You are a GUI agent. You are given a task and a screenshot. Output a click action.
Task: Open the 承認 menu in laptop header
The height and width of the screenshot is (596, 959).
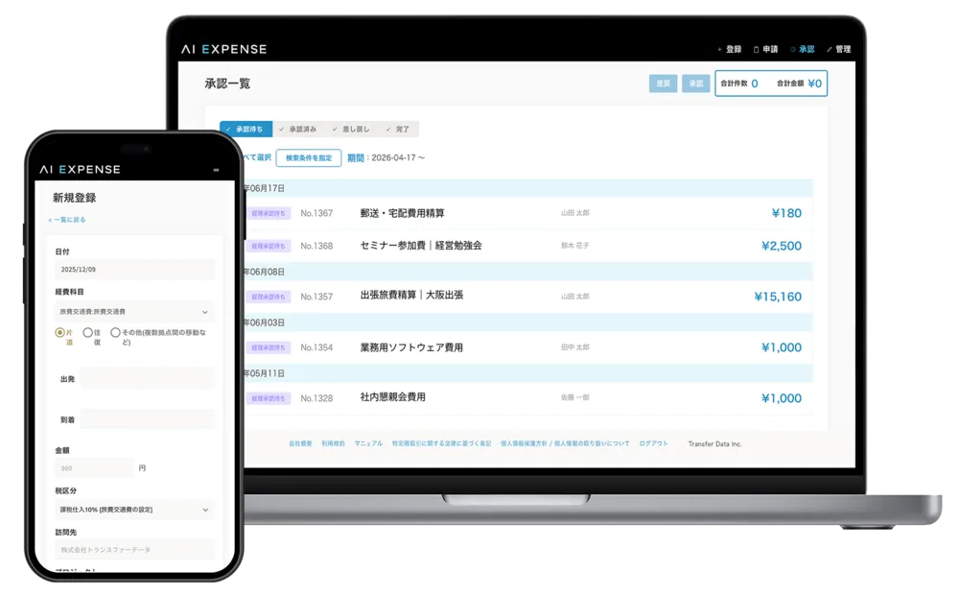[x=803, y=49]
